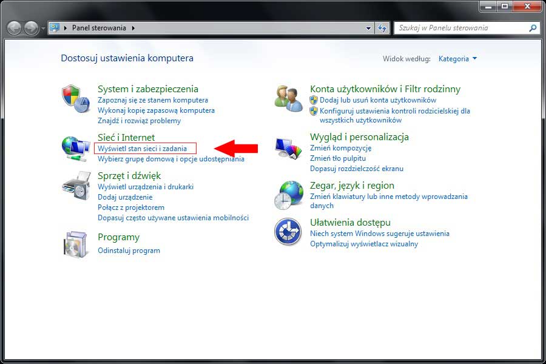Screen dimensions: 546x364
Task: Click the Odinstaluj program link
Action: pos(129,251)
